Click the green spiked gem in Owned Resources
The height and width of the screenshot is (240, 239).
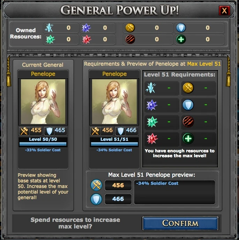(50, 39)
